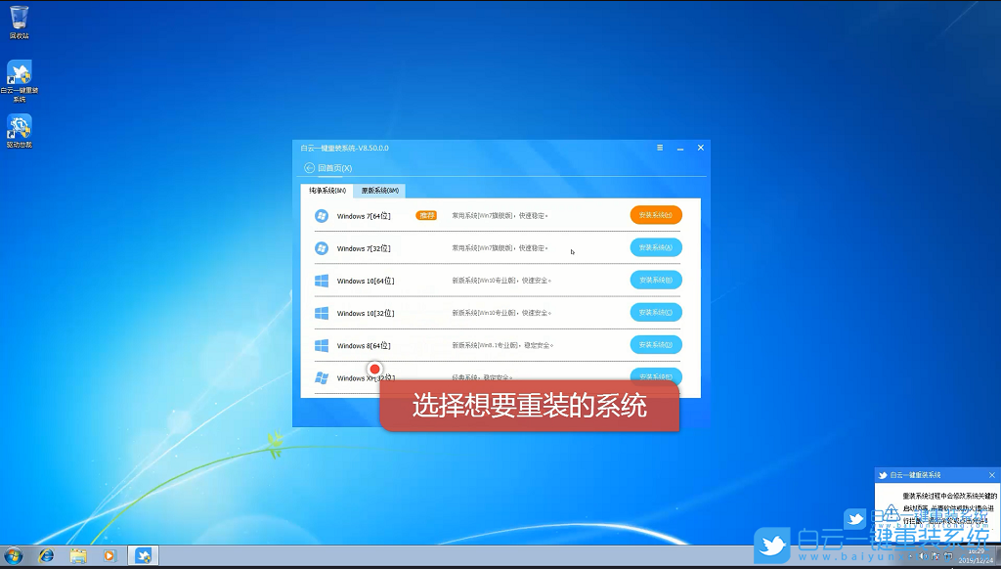This screenshot has width=1001, height=569.
Task: Click the back arrow beside 回首页(X)
Action: (307, 167)
